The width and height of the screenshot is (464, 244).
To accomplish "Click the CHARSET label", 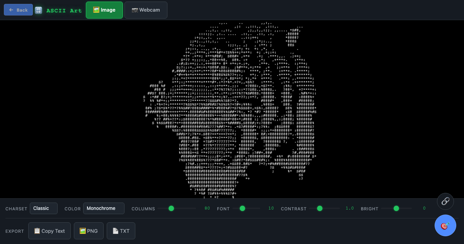I will point(17,209).
